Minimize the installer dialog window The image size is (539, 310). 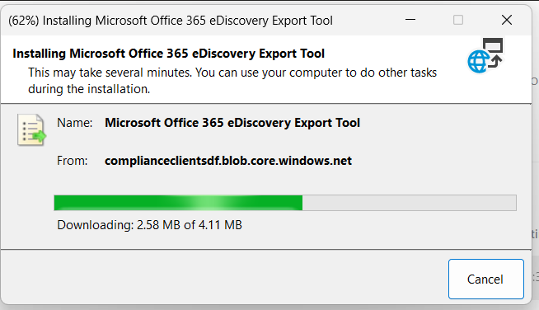coord(410,20)
